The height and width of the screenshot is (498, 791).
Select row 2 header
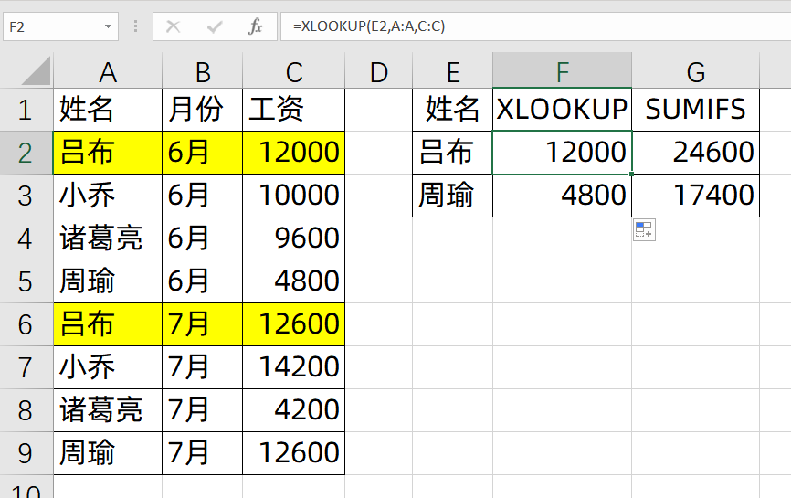26,152
